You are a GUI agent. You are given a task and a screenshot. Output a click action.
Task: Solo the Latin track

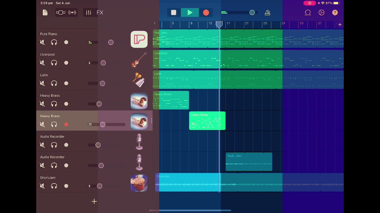(x=54, y=83)
